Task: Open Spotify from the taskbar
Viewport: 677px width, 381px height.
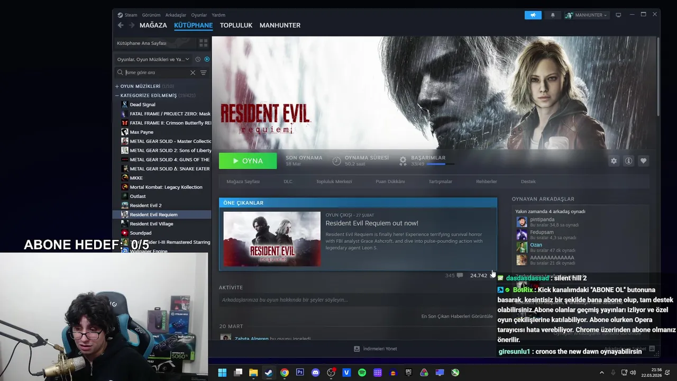Action: click(362, 373)
